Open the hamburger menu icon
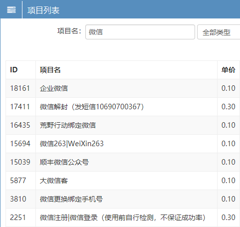 tap(11, 10)
